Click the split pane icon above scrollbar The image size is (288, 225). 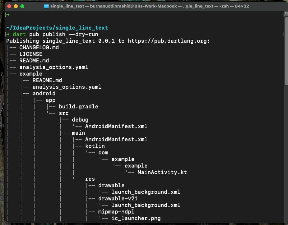pos(286,13)
